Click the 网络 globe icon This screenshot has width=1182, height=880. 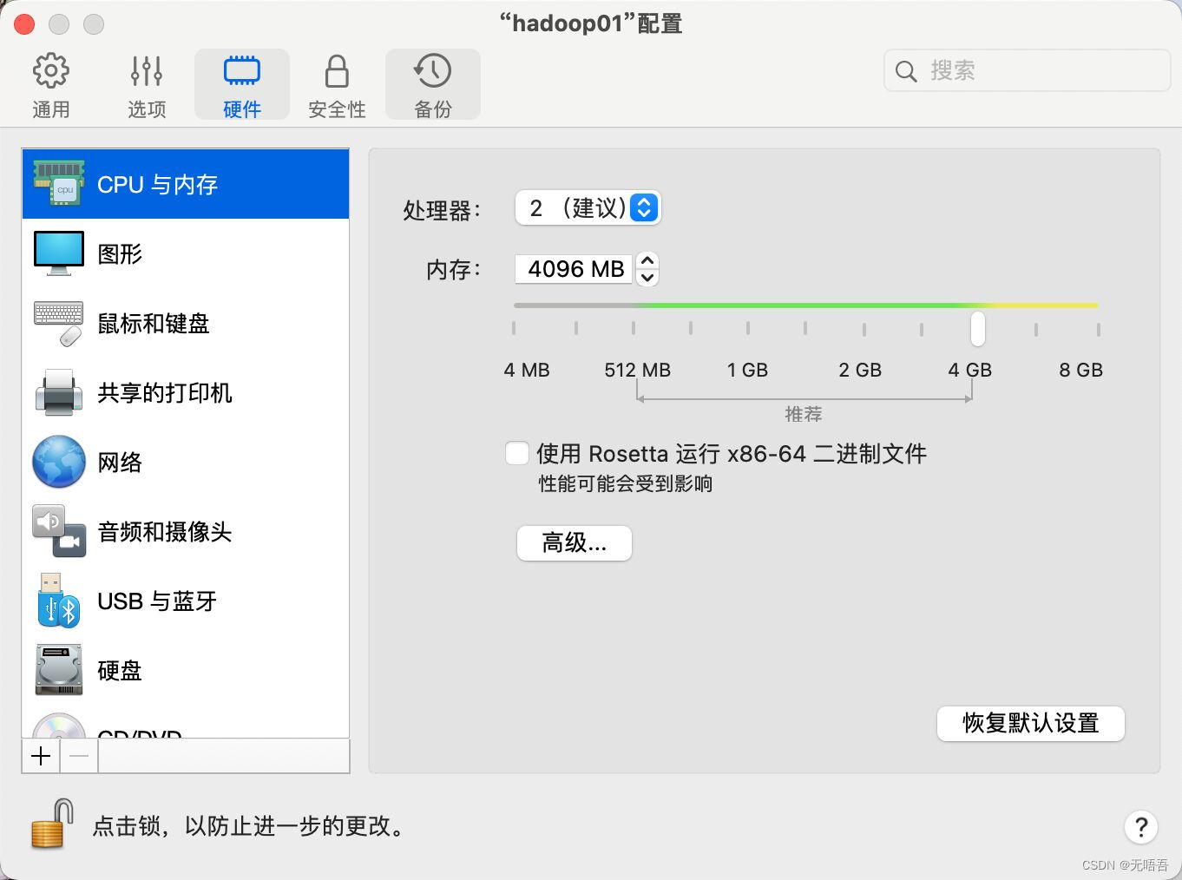58,462
